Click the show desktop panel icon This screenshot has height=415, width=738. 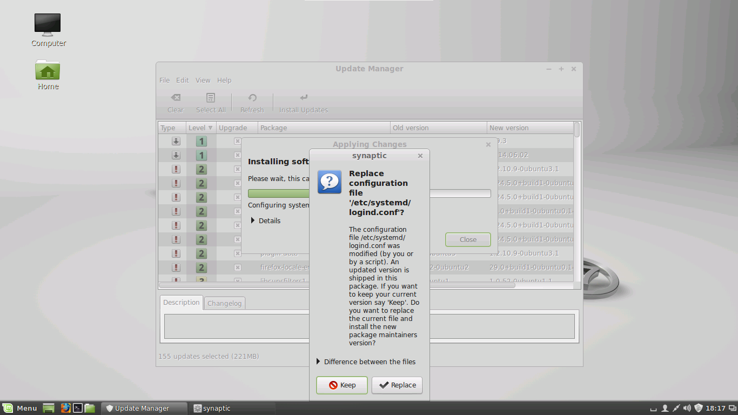49,408
